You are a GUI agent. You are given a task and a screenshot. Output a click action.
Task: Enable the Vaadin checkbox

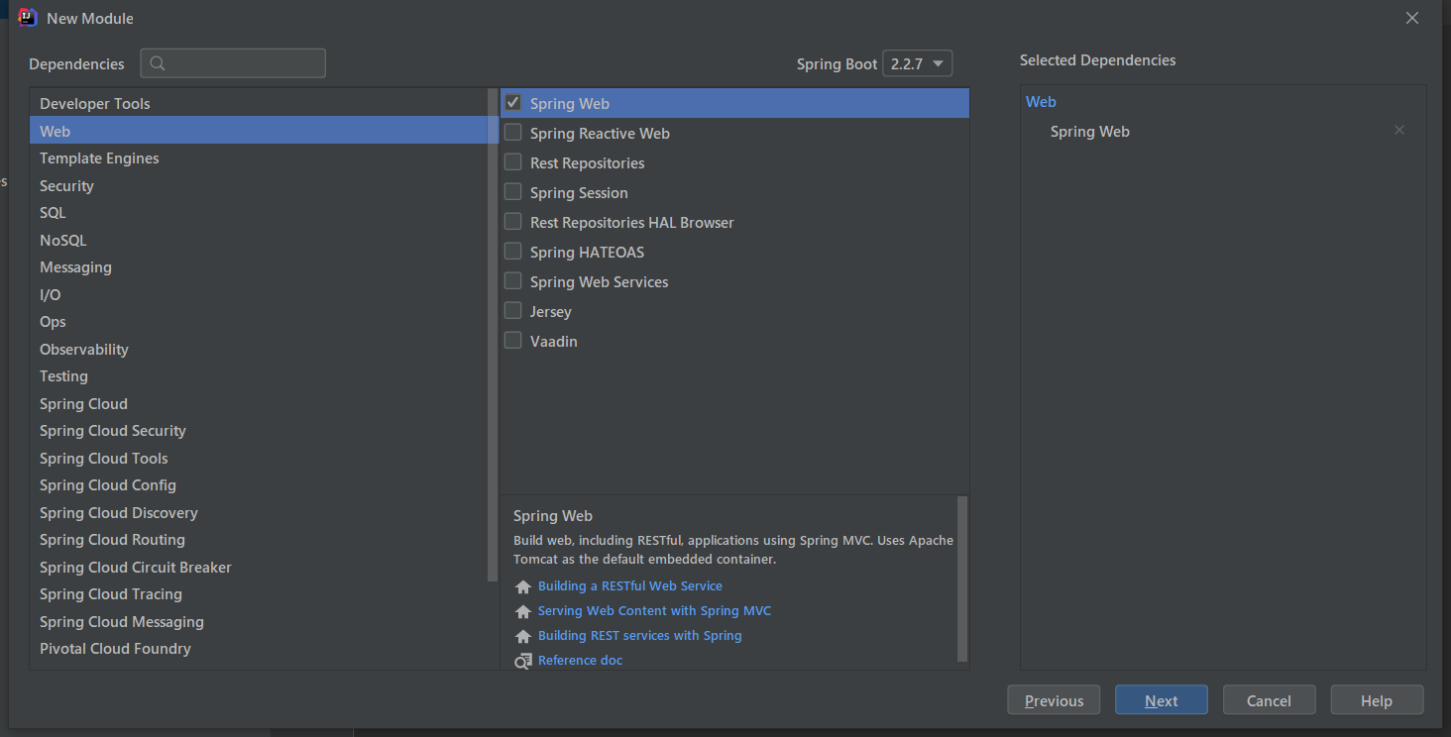513,341
